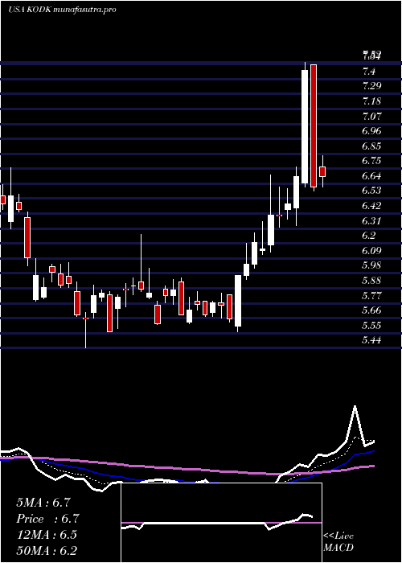The height and width of the screenshot is (563, 402).
Task: Select the 6.75 price axis label
Action: click(371, 161)
